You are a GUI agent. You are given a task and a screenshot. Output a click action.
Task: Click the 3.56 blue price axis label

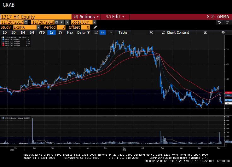228,100
